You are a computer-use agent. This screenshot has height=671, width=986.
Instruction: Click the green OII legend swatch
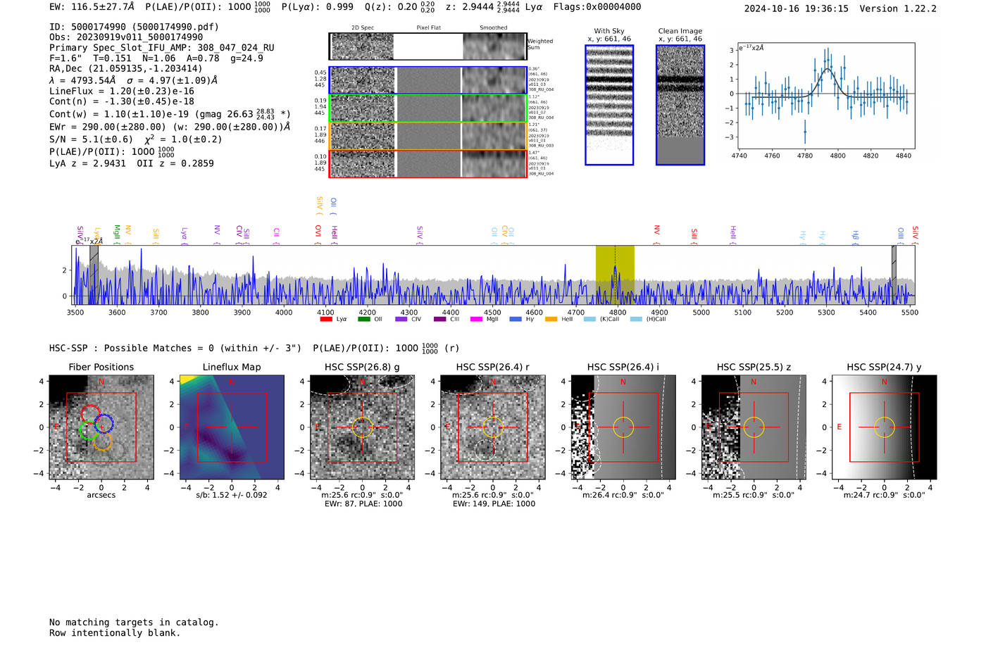pyautogui.click(x=363, y=320)
